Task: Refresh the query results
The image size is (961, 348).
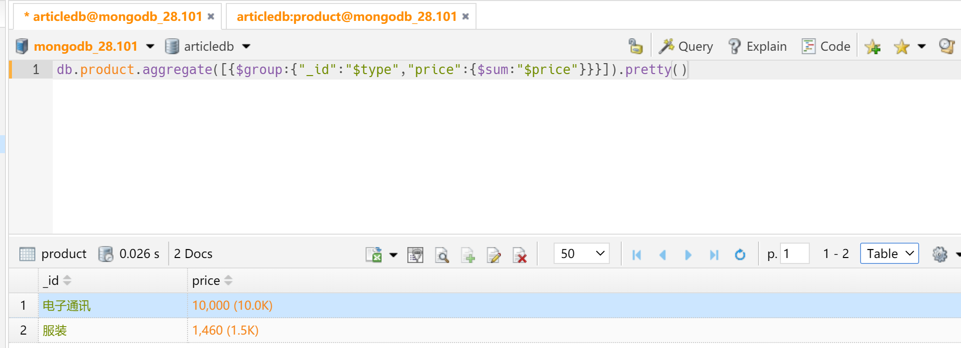Action: (740, 255)
